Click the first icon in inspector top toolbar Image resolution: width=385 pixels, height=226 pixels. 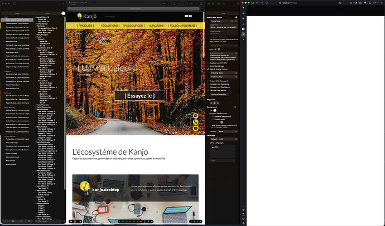tap(209, 3)
